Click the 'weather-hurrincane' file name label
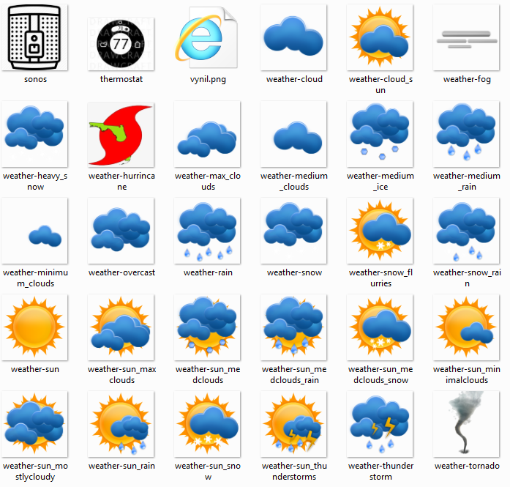The width and height of the screenshot is (510, 487). pyautogui.click(x=121, y=182)
